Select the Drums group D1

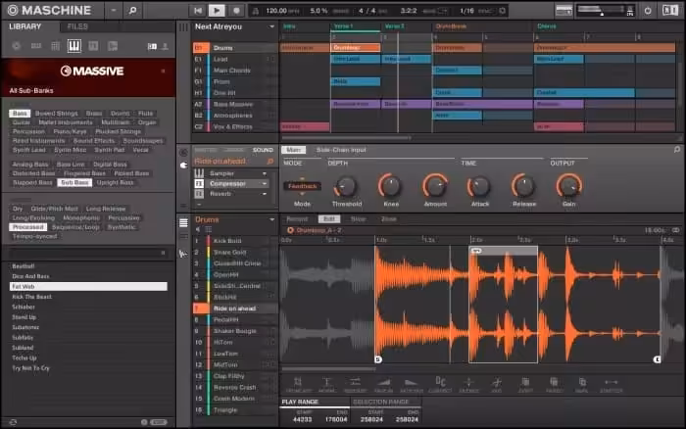(x=235, y=48)
